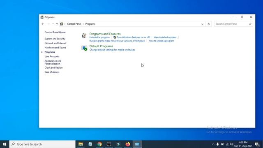Screen dimensions: 263x148
Task: Click the Programs and Features icon
Action: pos(84,36)
